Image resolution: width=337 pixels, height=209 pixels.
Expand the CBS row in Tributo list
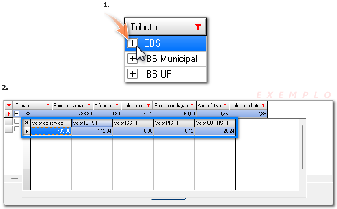[133, 43]
